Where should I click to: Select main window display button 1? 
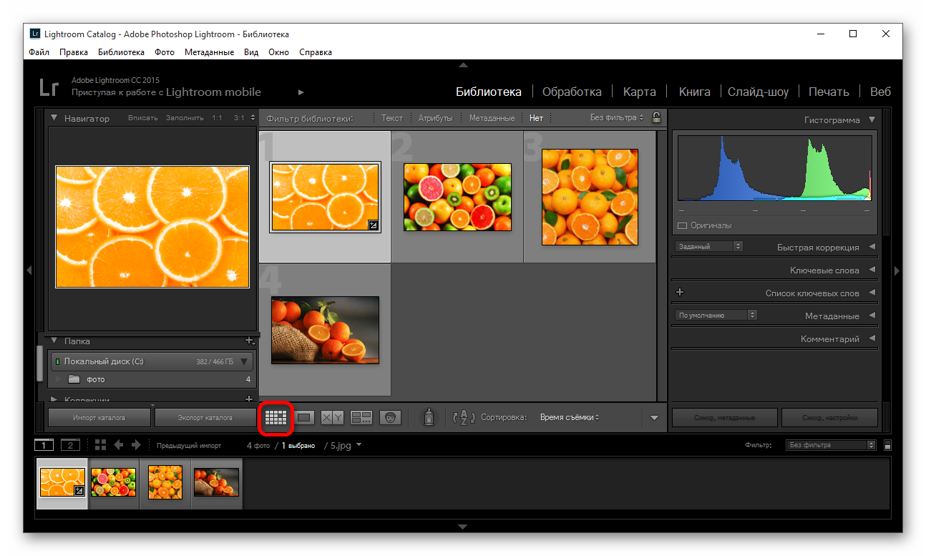[44, 445]
